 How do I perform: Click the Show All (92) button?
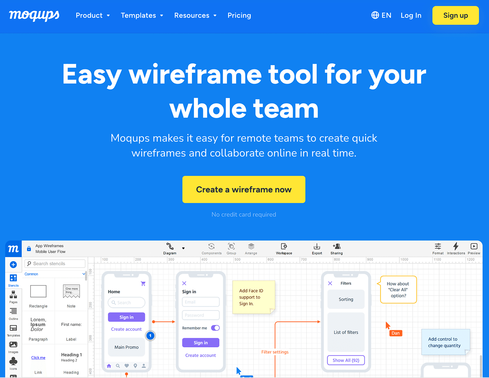click(x=346, y=360)
